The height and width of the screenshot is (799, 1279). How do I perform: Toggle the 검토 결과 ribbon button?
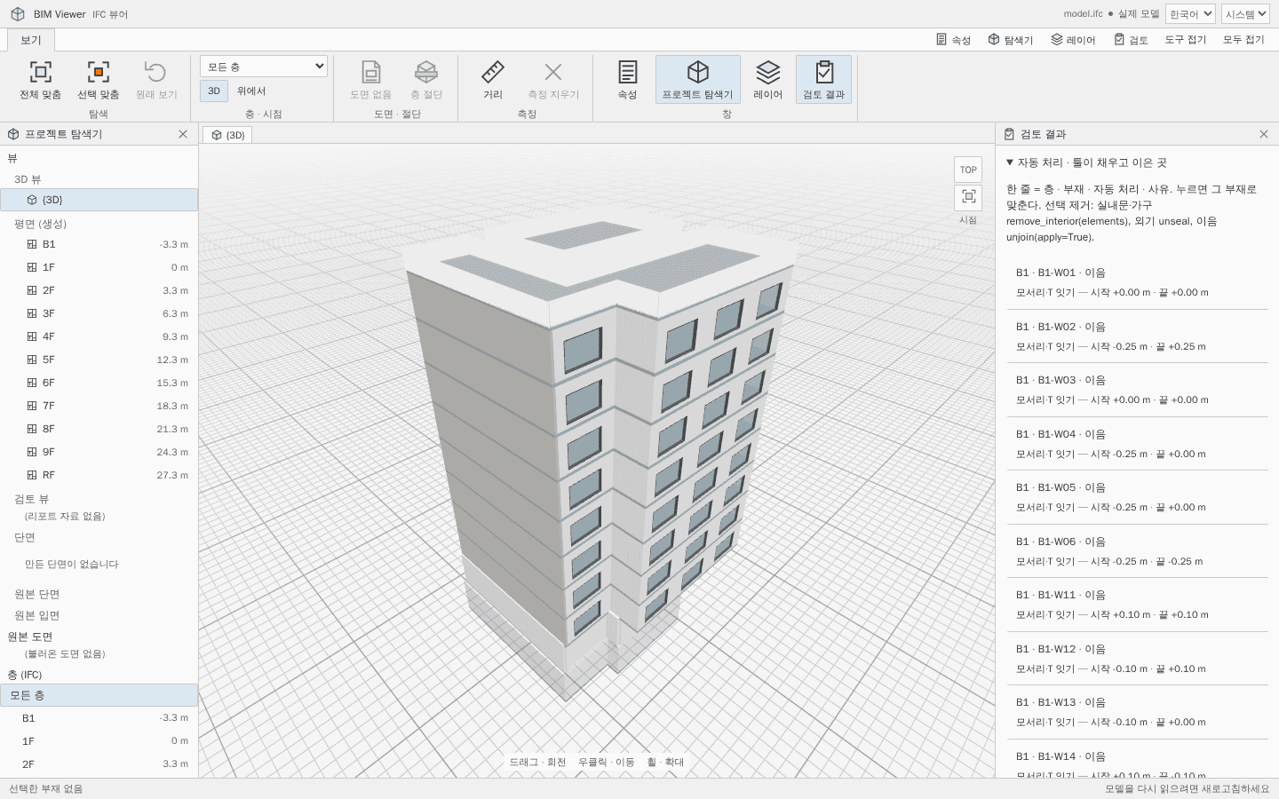(824, 80)
